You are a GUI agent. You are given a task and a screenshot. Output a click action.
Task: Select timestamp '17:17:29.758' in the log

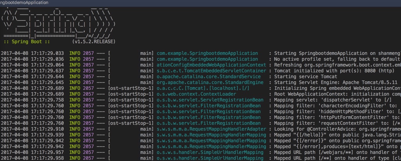(47, 100)
